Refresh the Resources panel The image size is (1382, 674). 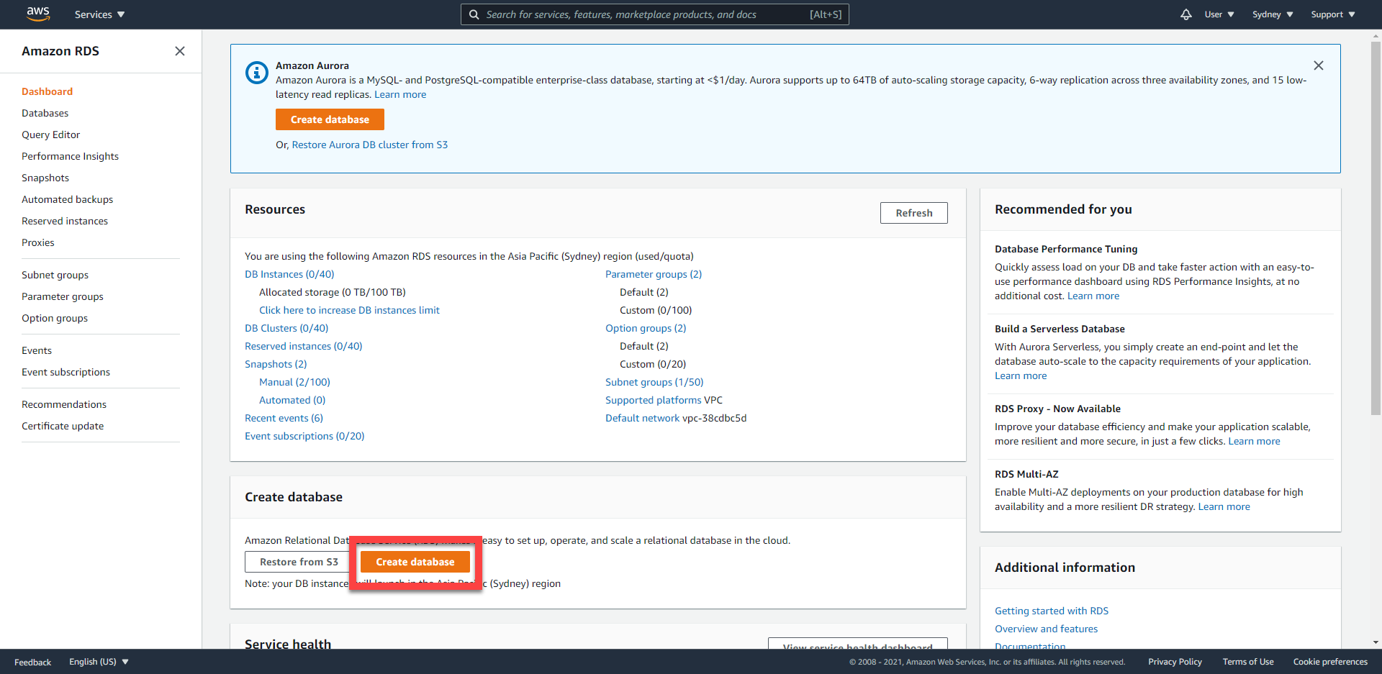pyautogui.click(x=913, y=212)
